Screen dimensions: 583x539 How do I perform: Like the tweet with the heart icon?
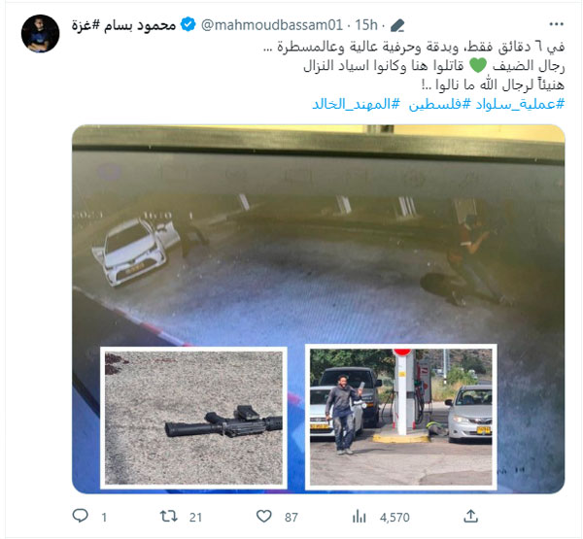(264, 517)
